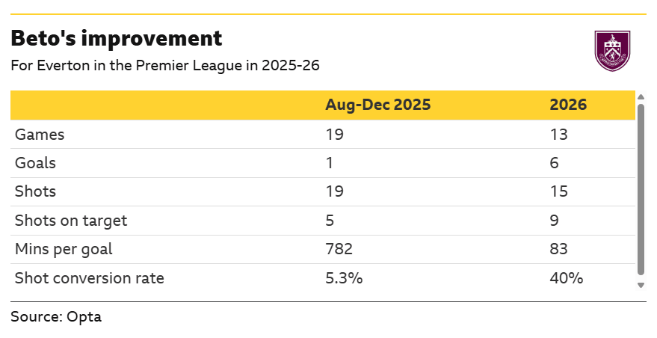Image resolution: width=657 pixels, height=338 pixels.
Task: Click the Source: Opta text
Action: [x=56, y=316]
